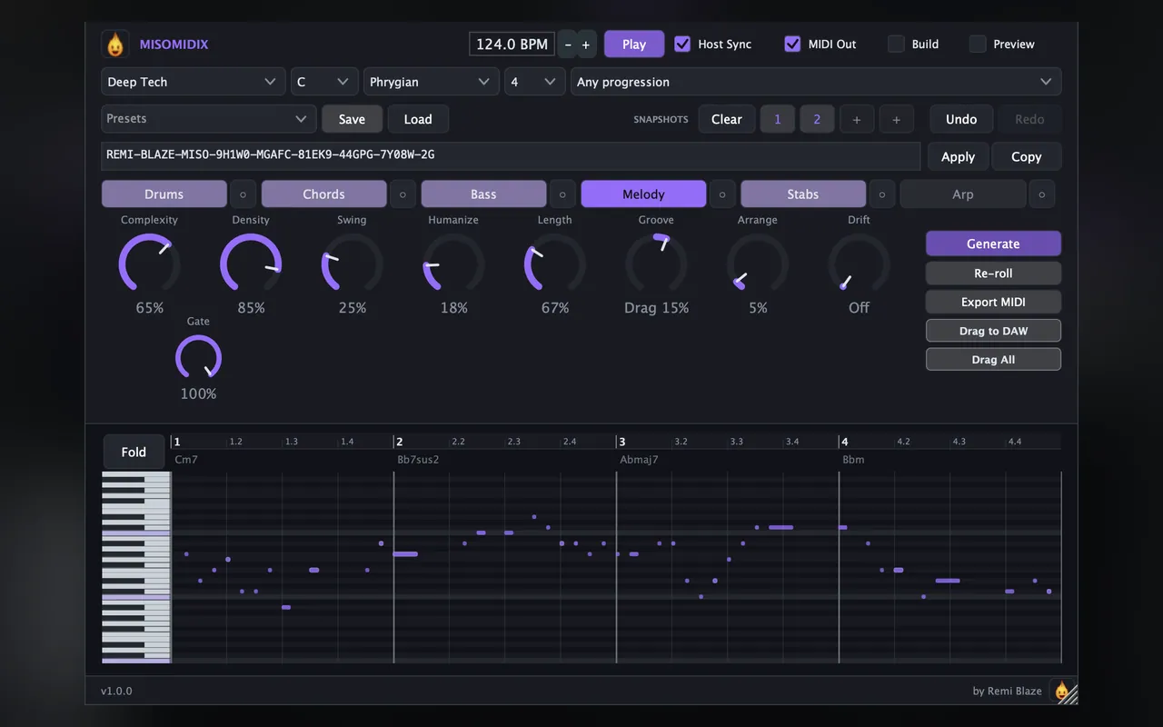Screen dimensions: 1163x727
Task: Open the Phrygian scale dropdown
Action: (x=431, y=82)
